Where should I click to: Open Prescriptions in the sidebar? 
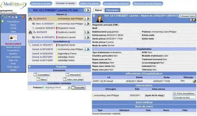click(x=13, y=22)
